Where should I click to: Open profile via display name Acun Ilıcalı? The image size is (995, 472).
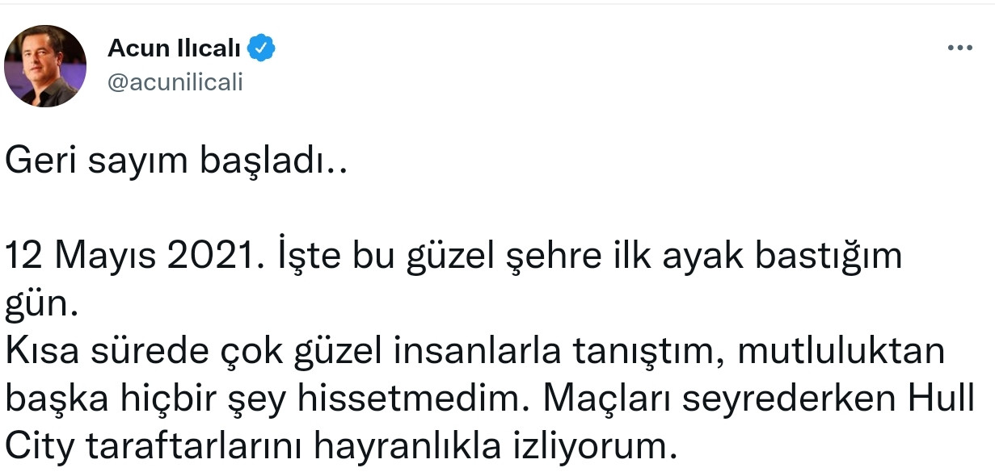coord(176,47)
